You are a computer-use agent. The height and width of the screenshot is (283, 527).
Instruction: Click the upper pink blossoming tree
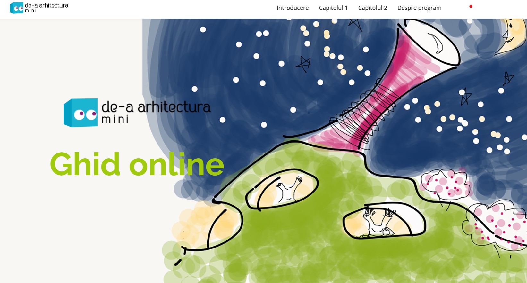pyautogui.click(x=446, y=185)
